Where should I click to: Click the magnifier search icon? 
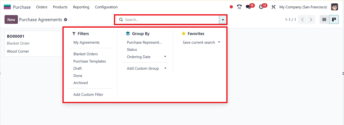point(121,20)
